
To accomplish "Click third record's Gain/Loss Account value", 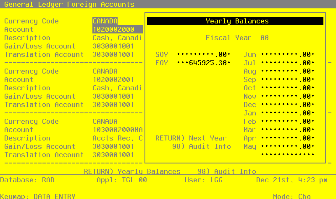I will tap(113, 146).
